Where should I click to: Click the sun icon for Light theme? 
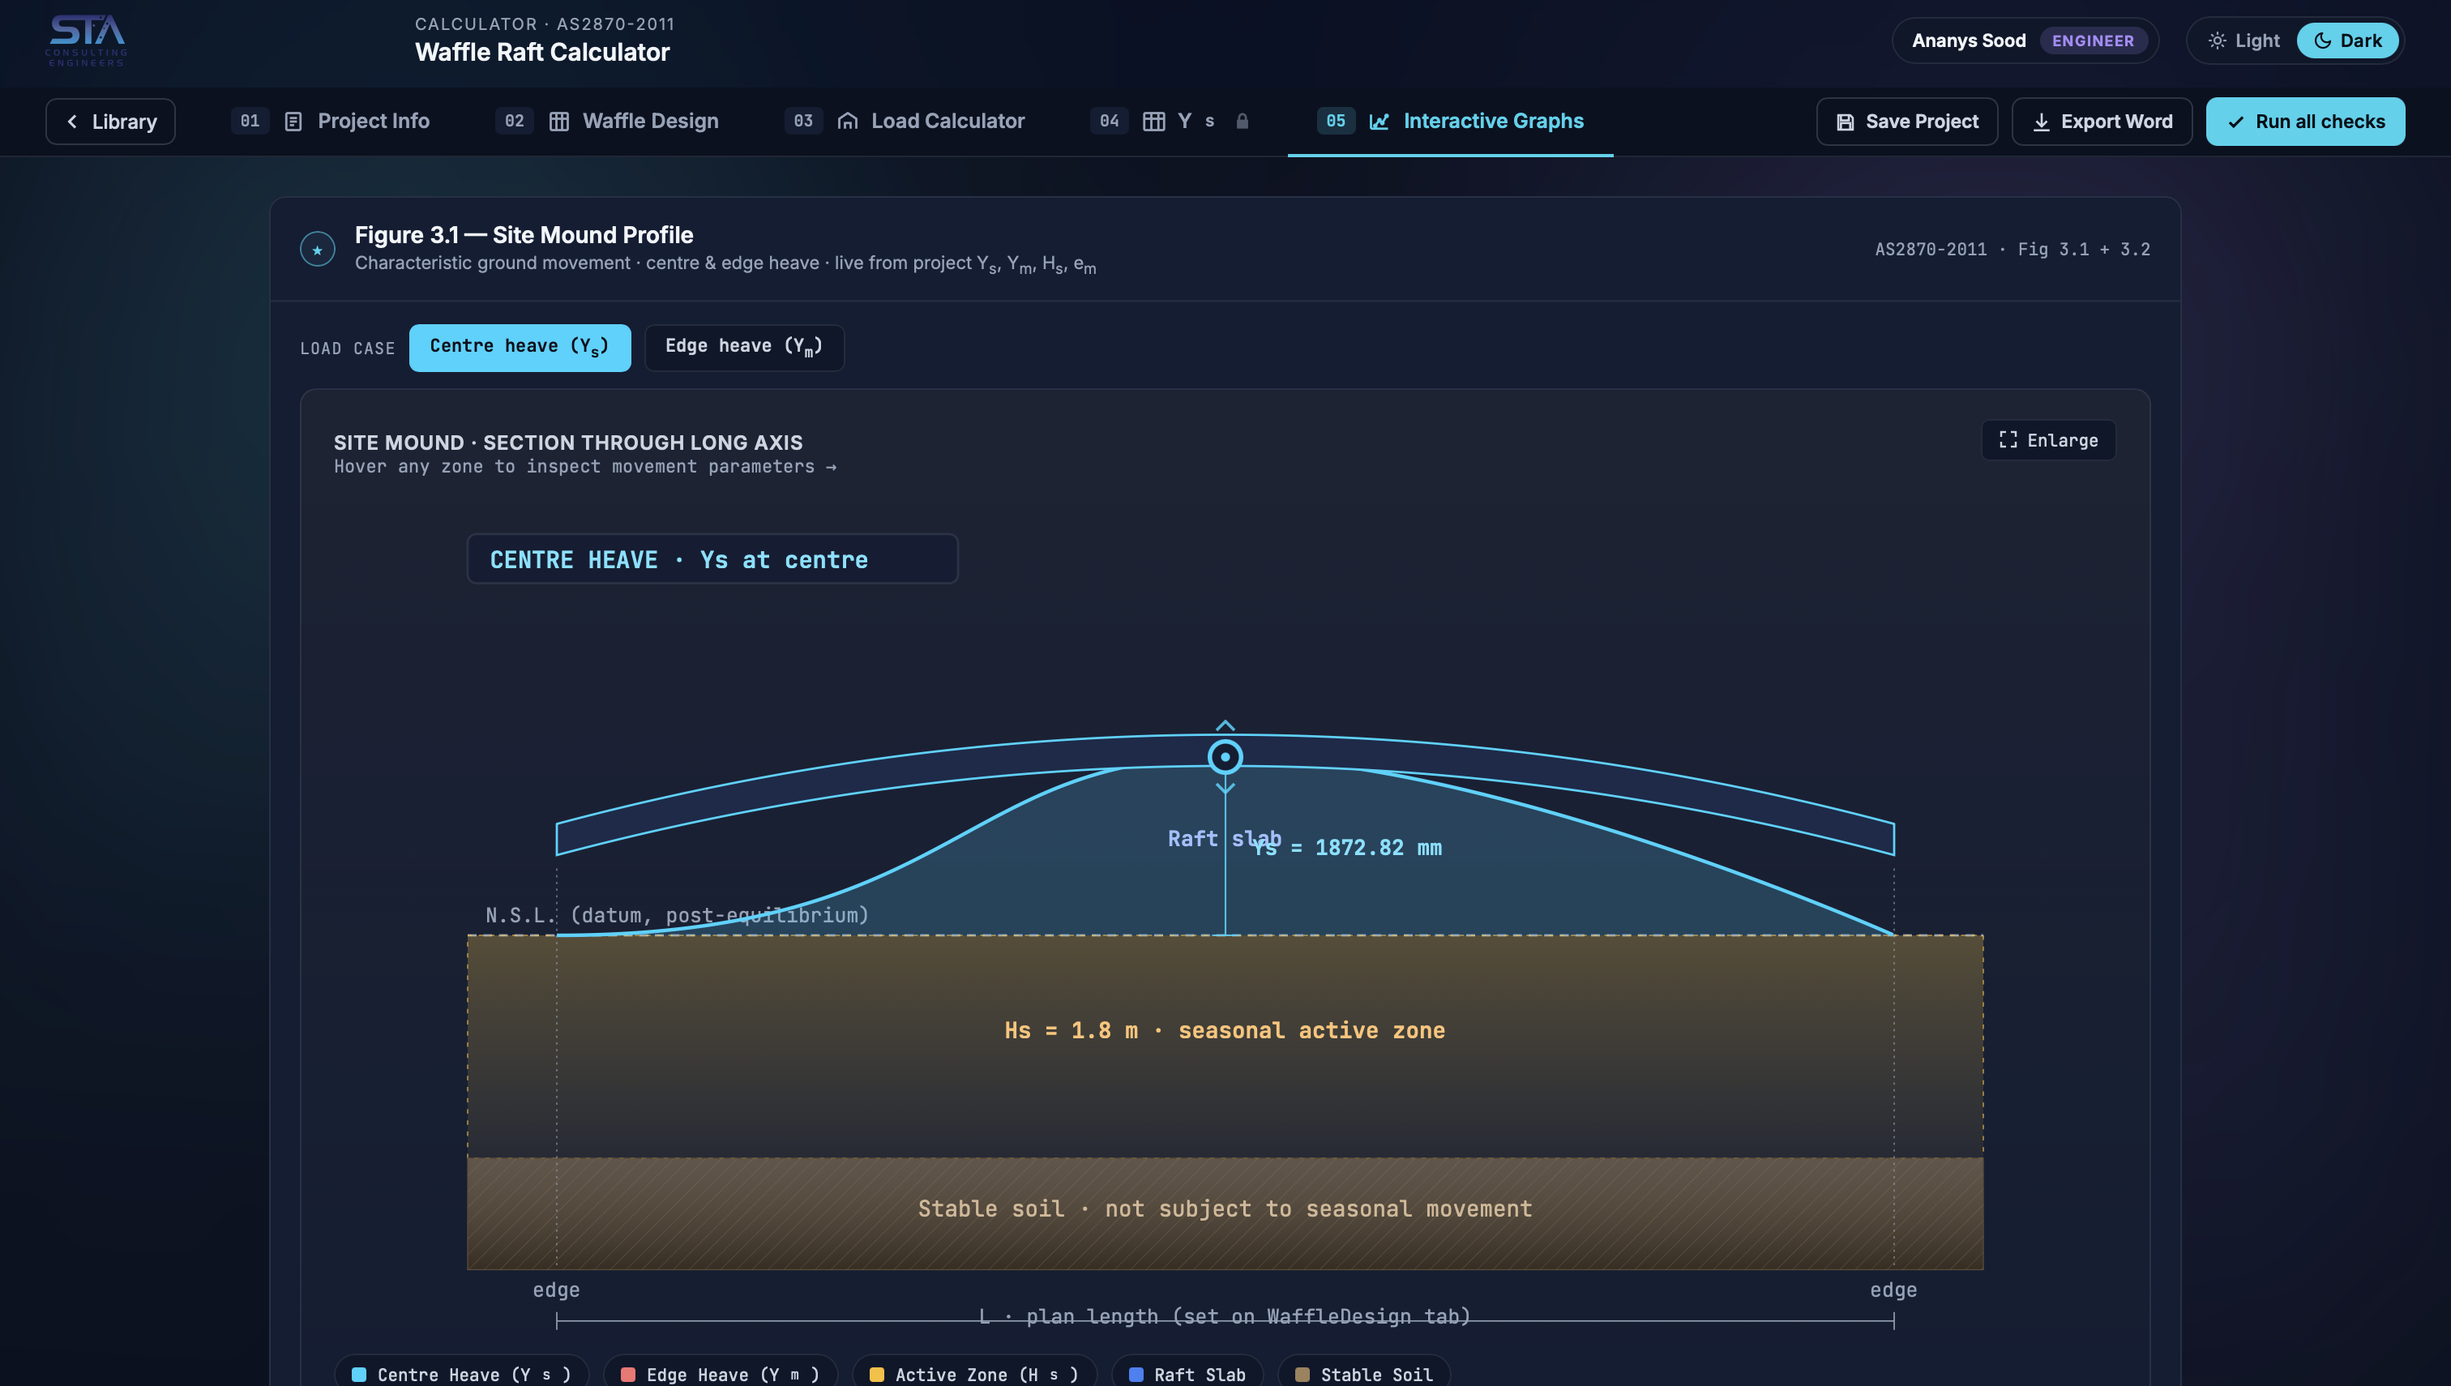click(2217, 41)
